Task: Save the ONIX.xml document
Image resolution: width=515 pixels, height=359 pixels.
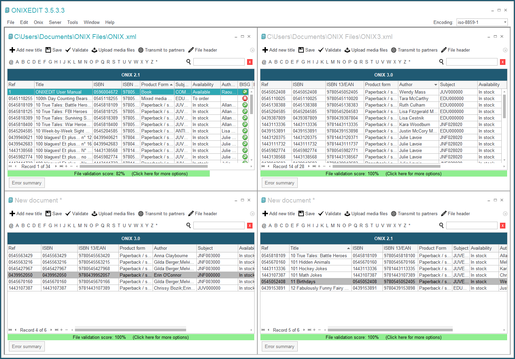Action: 54,50
